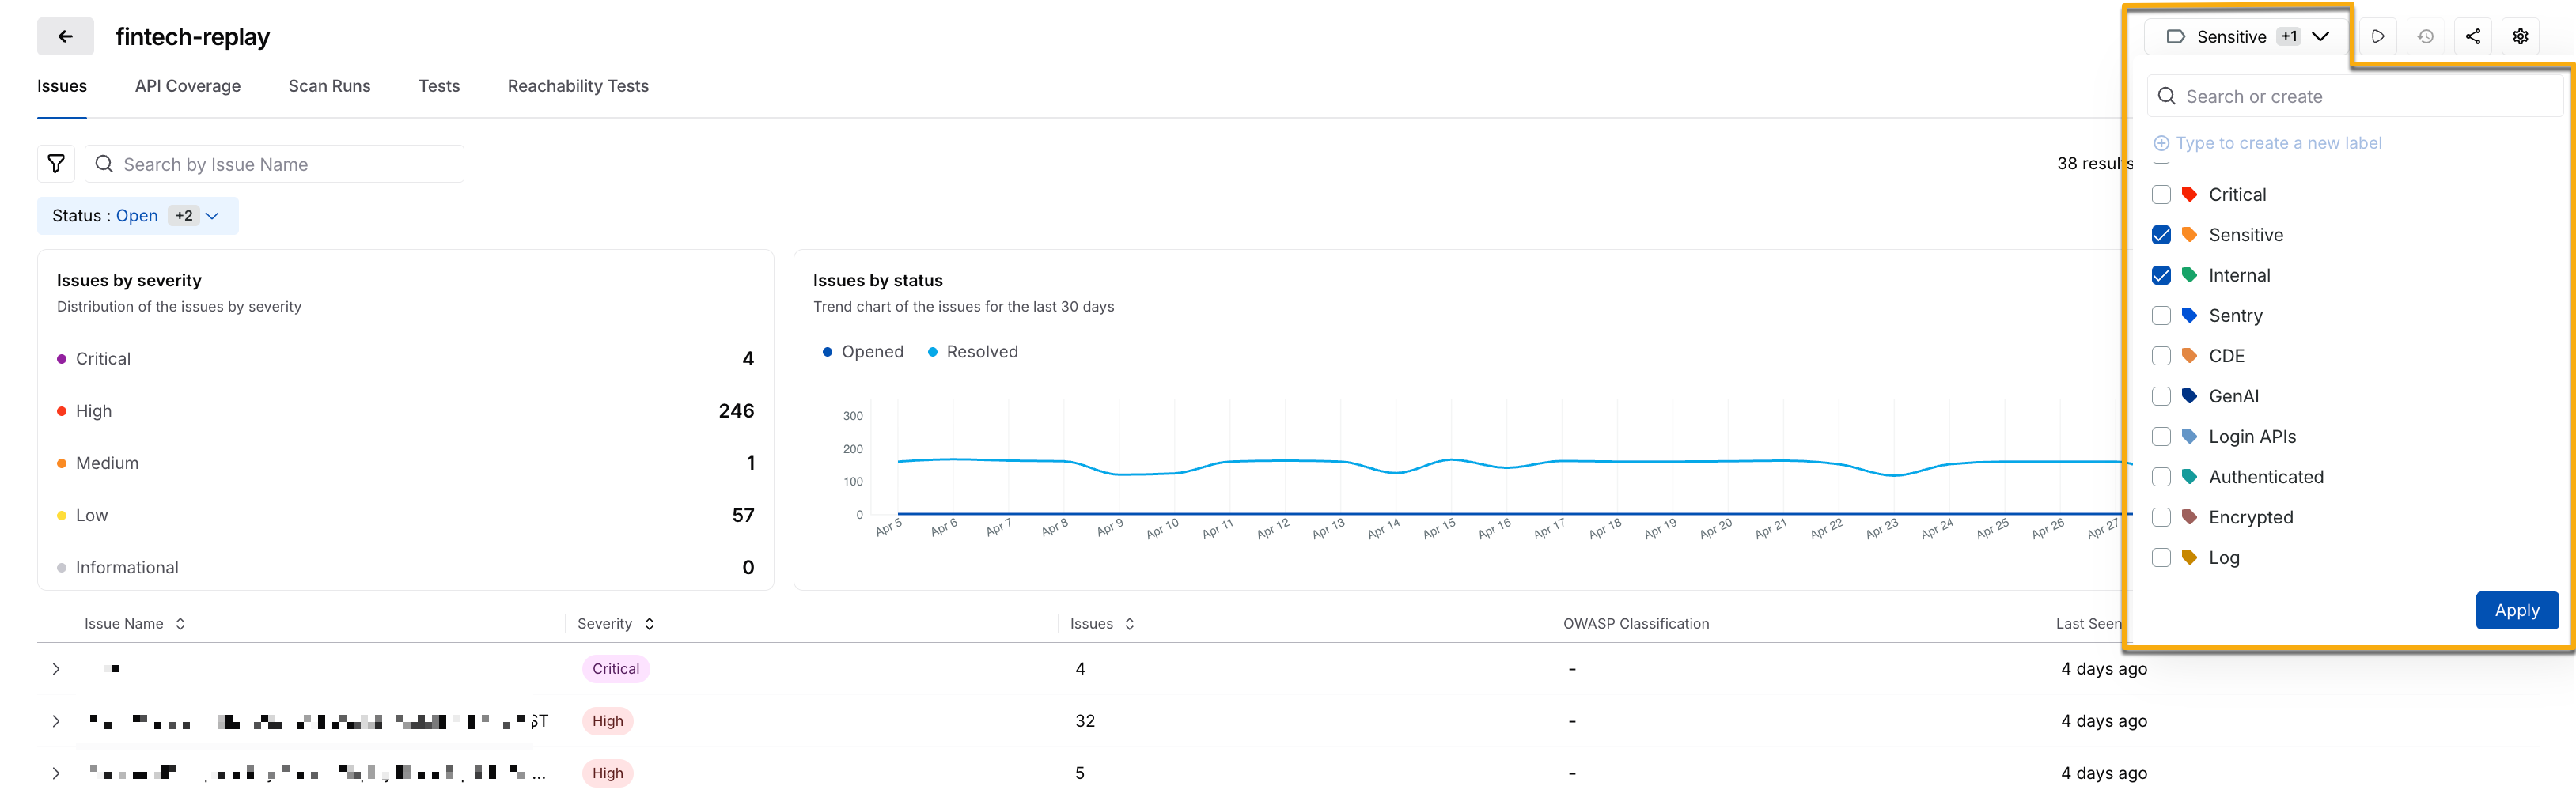Image resolution: width=2576 pixels, height=805 pixels.
Task: Check the GenAI label checkbox
Action: pyautogui.click(x=2161, y=396)
